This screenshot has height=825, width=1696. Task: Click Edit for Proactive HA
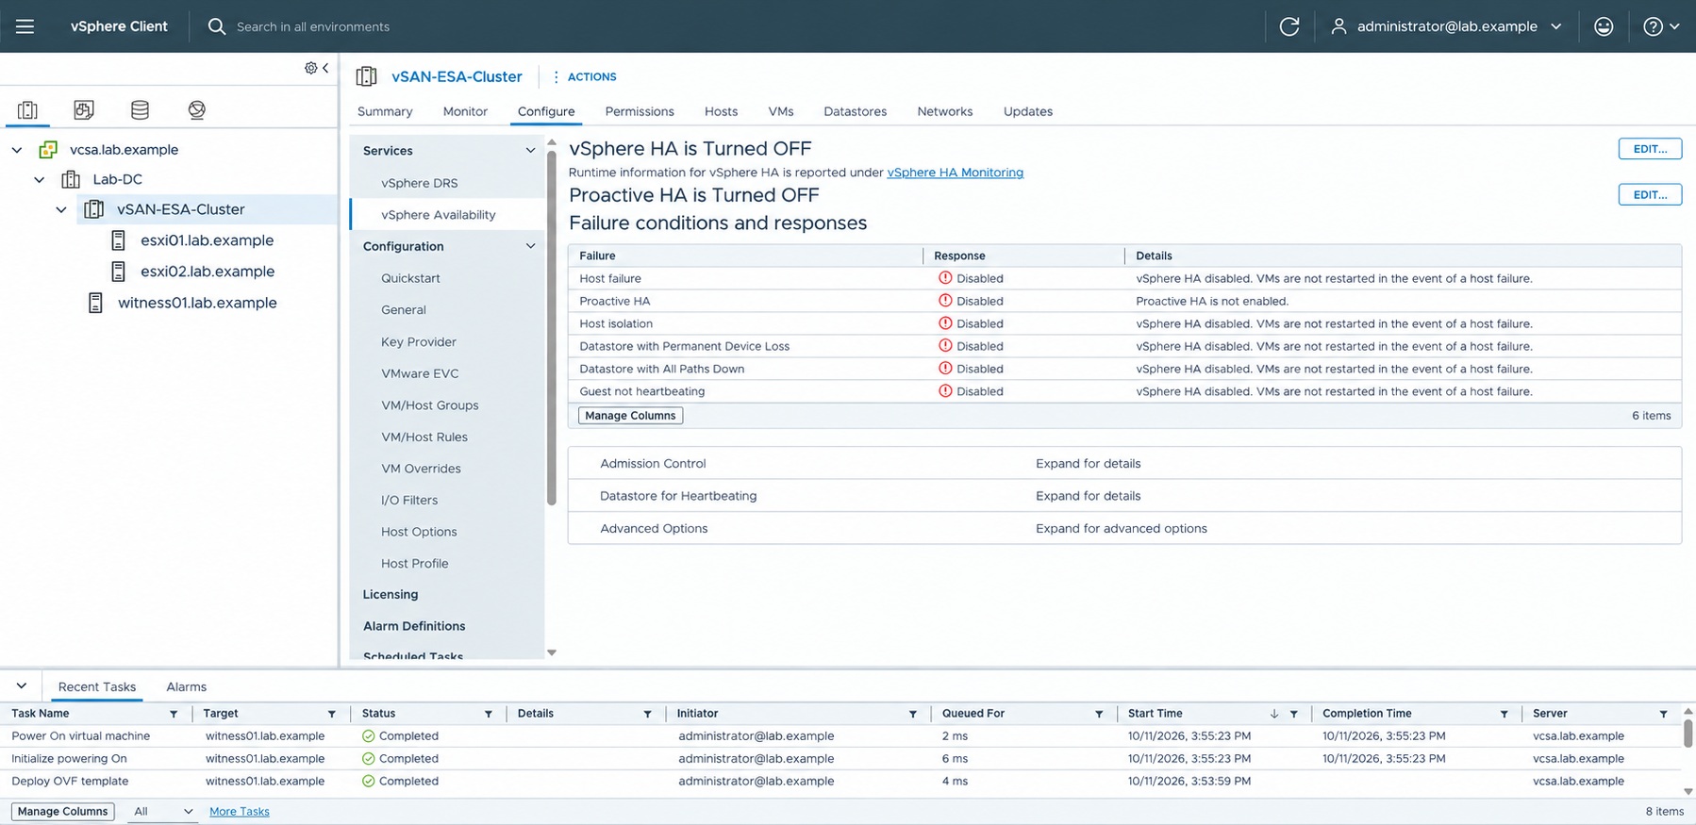1650,195
